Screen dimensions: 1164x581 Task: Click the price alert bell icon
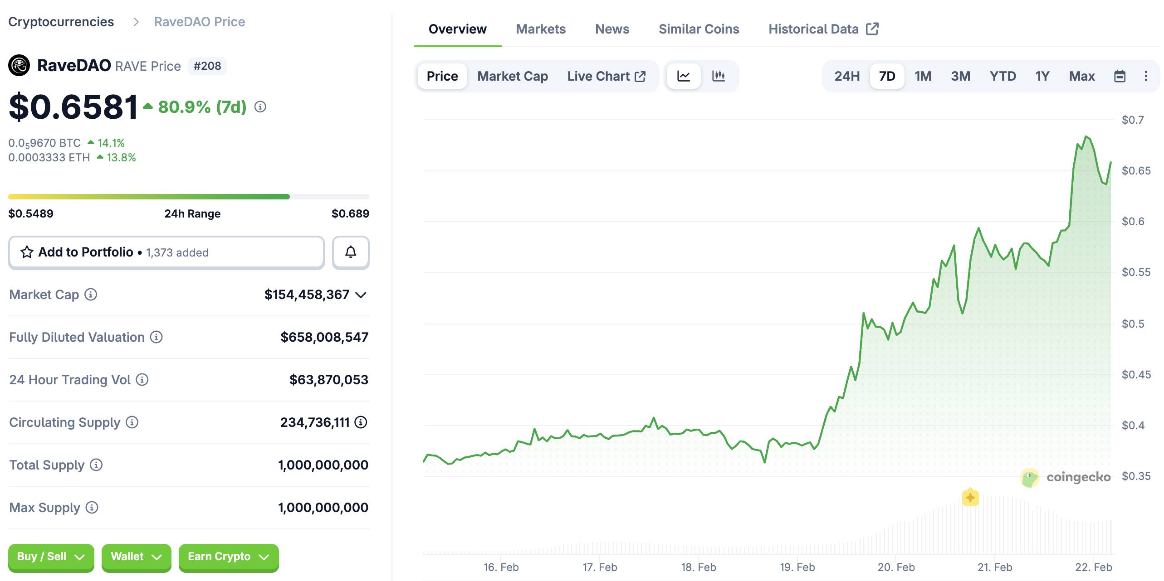[350, 252]
